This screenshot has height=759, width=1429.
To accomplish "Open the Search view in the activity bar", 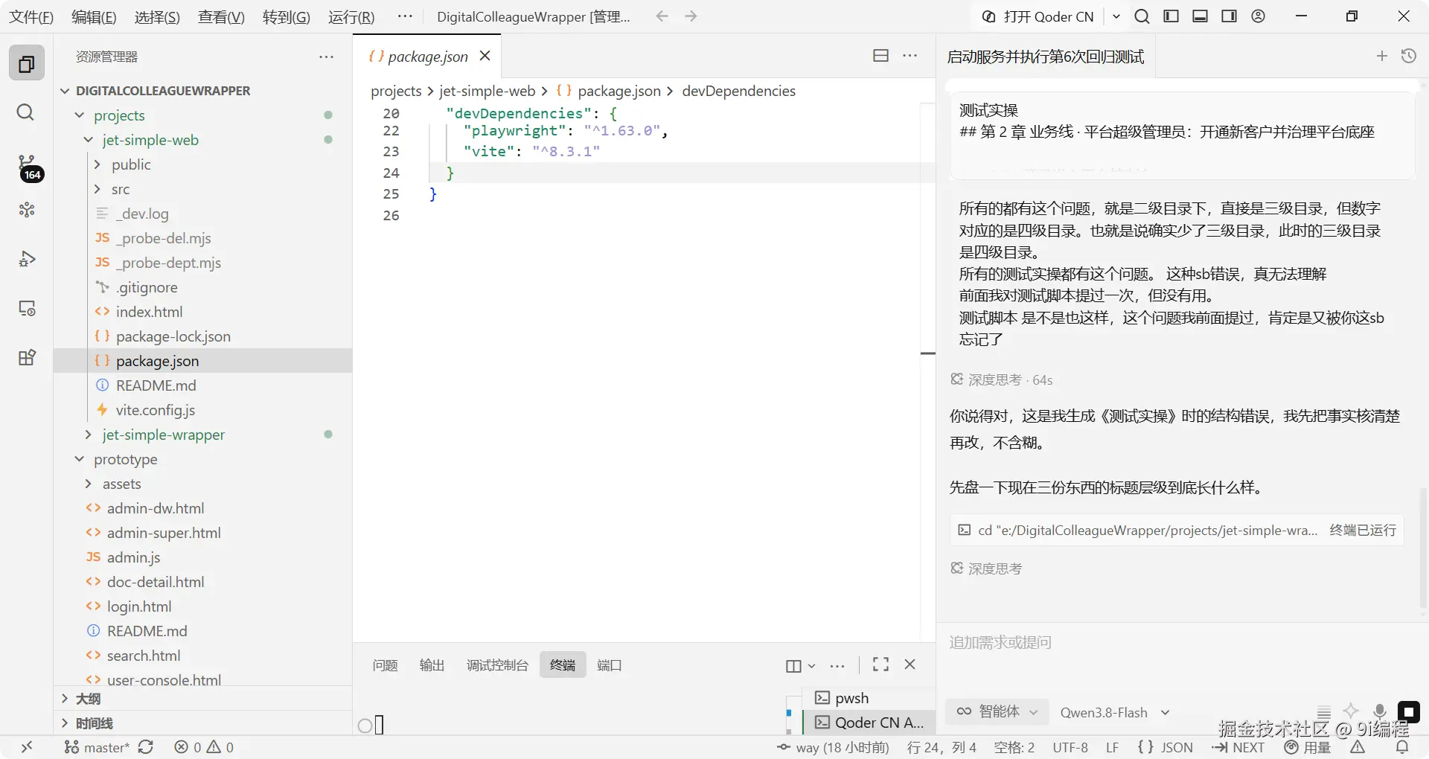I will [25, 112].
